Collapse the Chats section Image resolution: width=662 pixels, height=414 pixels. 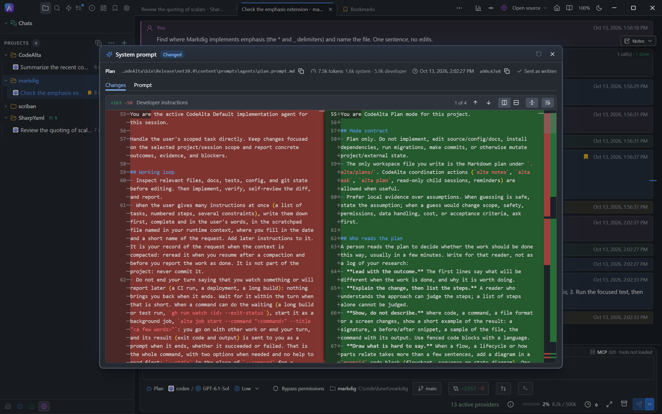pyautogui.click(x=6, y=23)
